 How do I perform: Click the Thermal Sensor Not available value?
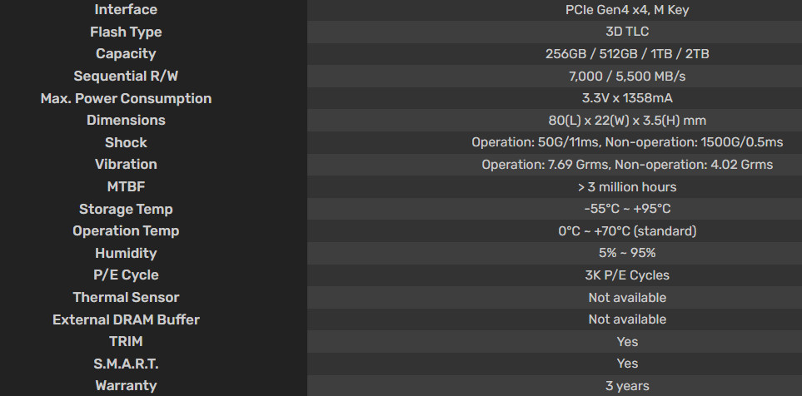[x=627, y=297]
